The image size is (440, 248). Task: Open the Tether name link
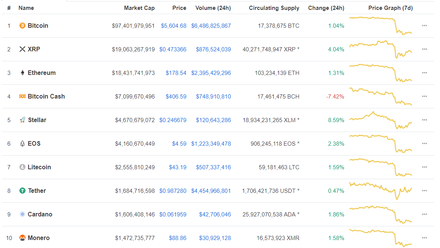tap(37, 191)
